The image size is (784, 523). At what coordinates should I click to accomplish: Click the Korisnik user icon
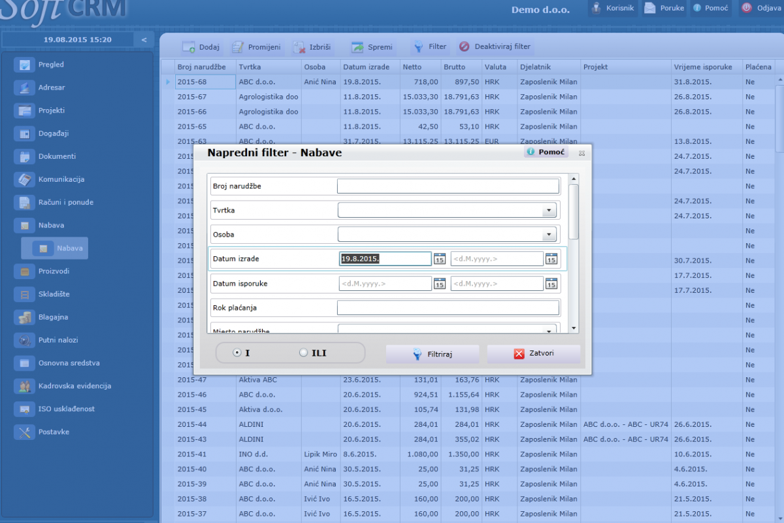click(x=596, y=8)
